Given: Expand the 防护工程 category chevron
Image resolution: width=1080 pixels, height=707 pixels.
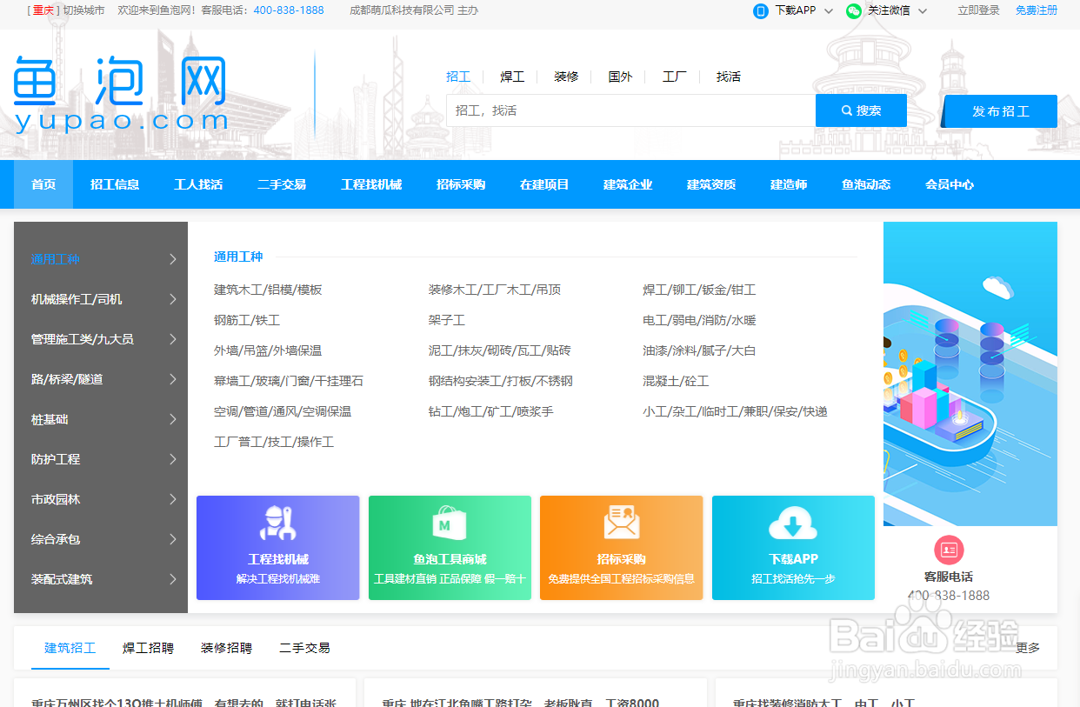Looking at the screenshot, I should coord(173,459).
